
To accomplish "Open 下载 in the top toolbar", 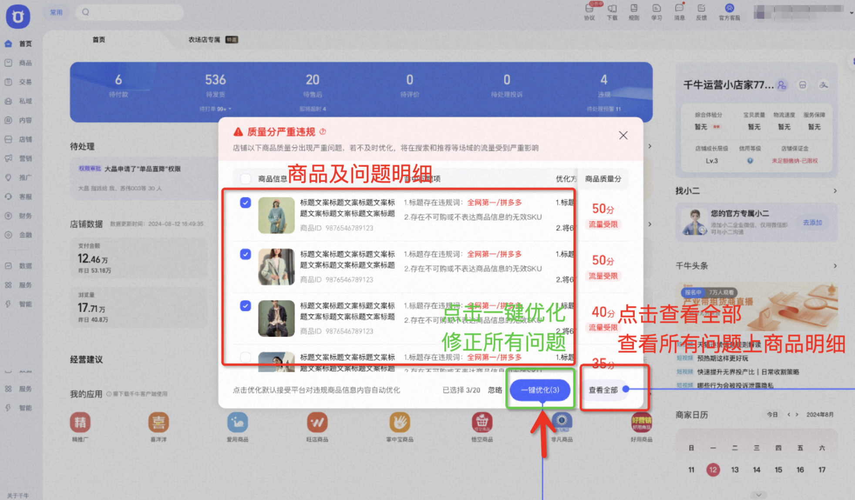I will [612, 12].
